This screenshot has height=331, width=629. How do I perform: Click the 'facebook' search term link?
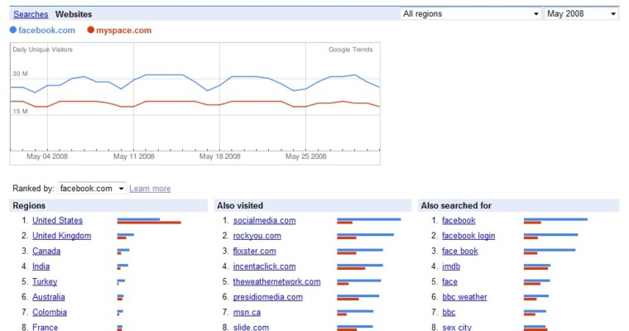coord(459,220)
